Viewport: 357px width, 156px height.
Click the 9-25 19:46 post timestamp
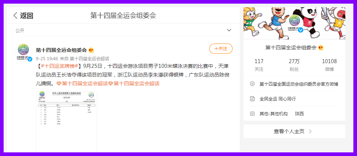[x=47, y=58]
